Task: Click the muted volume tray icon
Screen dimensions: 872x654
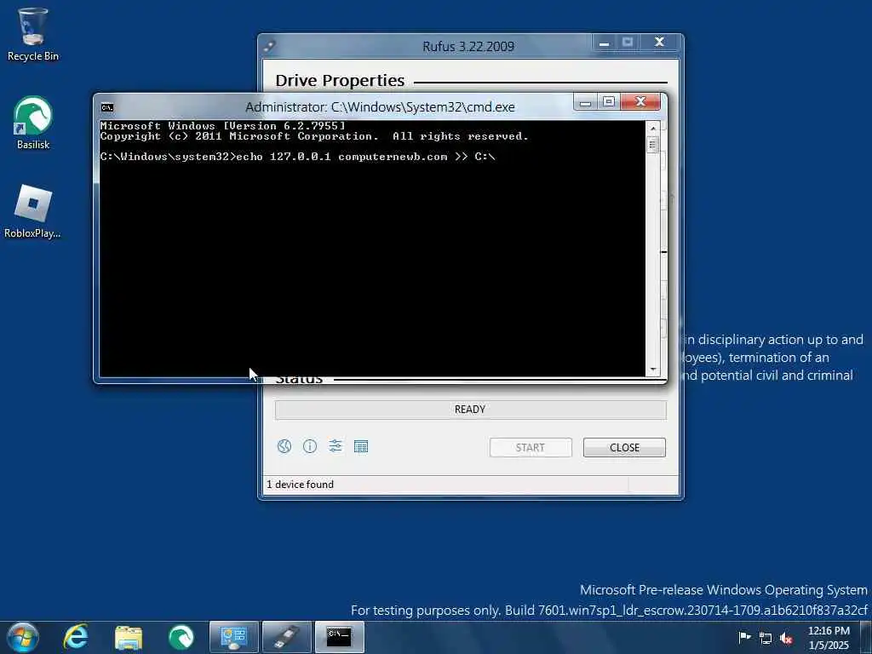Action: point(786,639)
